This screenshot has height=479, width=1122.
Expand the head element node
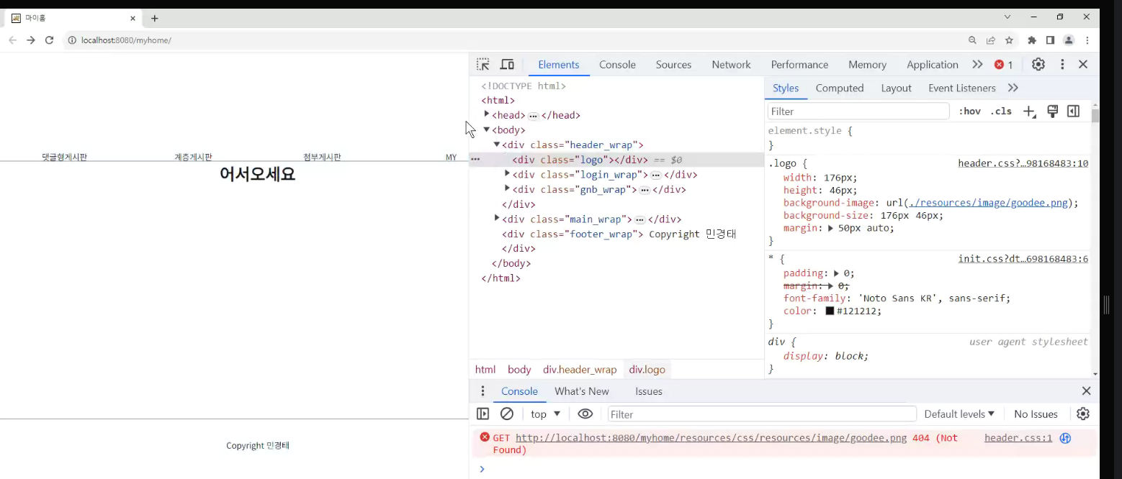(487, 114)
